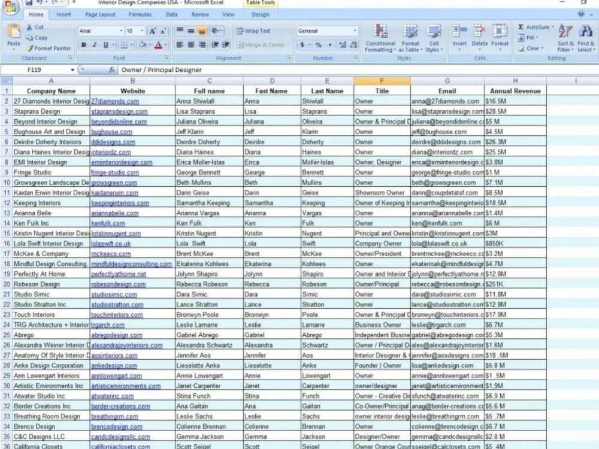Open text orientation options
Image resolution: width=599 pixels, height=449 pixels.
[216, 31]
